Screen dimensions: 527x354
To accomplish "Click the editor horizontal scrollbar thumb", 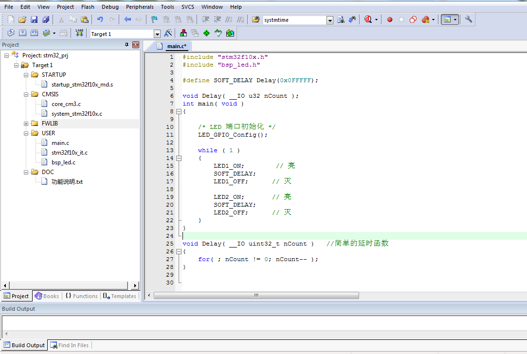I will click(x=256, y=296).
